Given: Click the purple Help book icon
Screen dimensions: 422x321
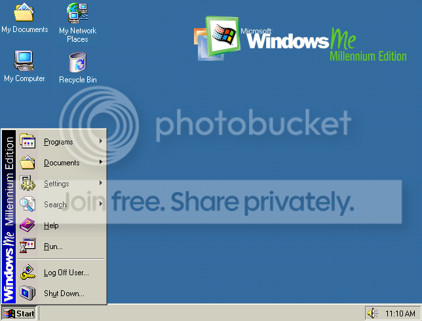Looking at the screenshot, I should coord(28,225).
